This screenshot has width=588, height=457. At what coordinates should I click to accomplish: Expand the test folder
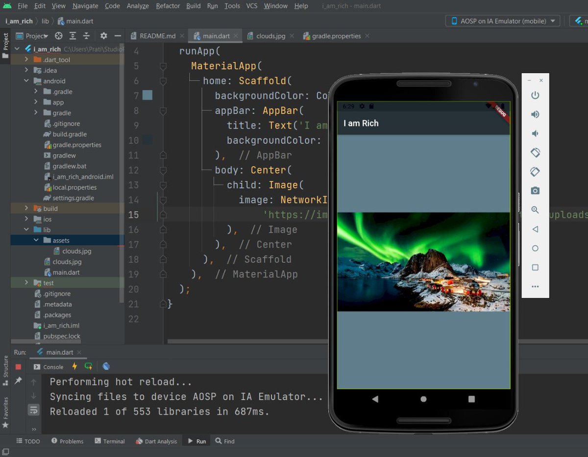point(27,283)
